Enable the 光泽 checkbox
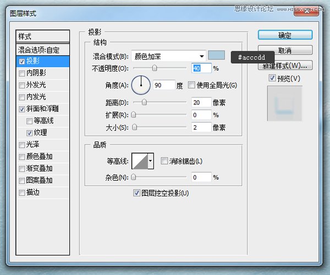Image resolution: width=330 pixels, height=275 pixels. [x=22, y=145]
